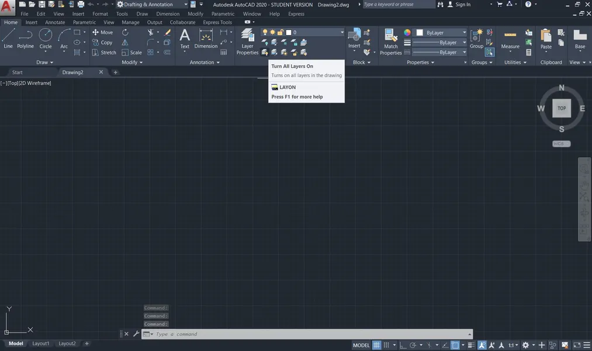This screenshot has width=592, height=351.
Task: Click the Paste icon in Clipboard panel
Action: click(546, 37)
